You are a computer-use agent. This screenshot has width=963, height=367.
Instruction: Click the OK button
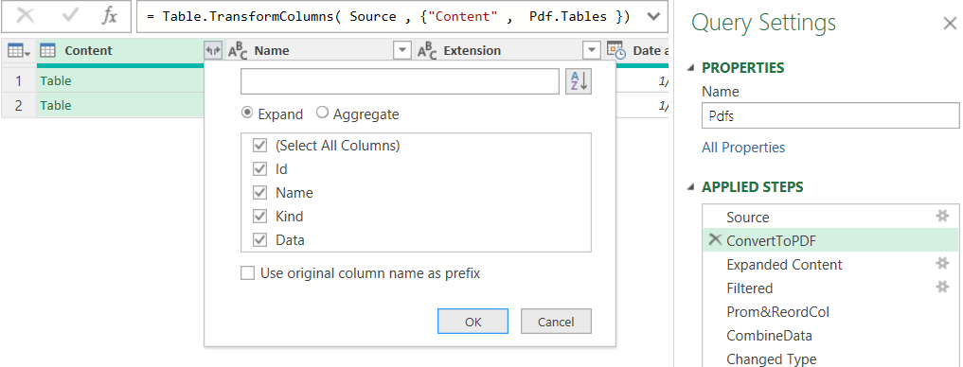pos(473,321)
